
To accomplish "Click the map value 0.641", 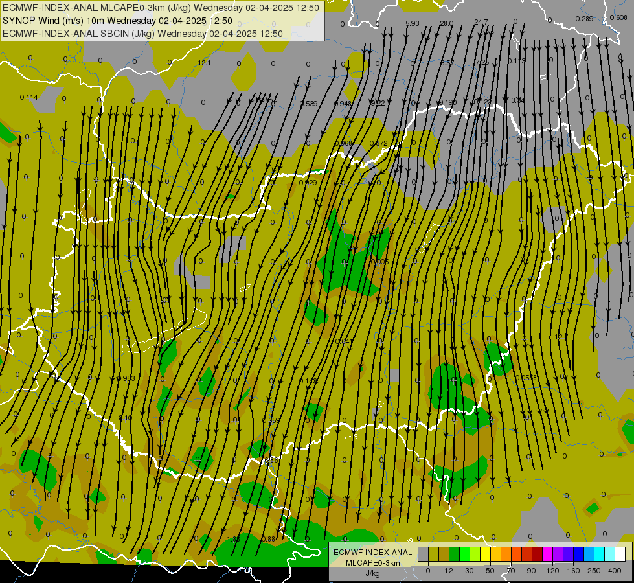I will point(344,341).
